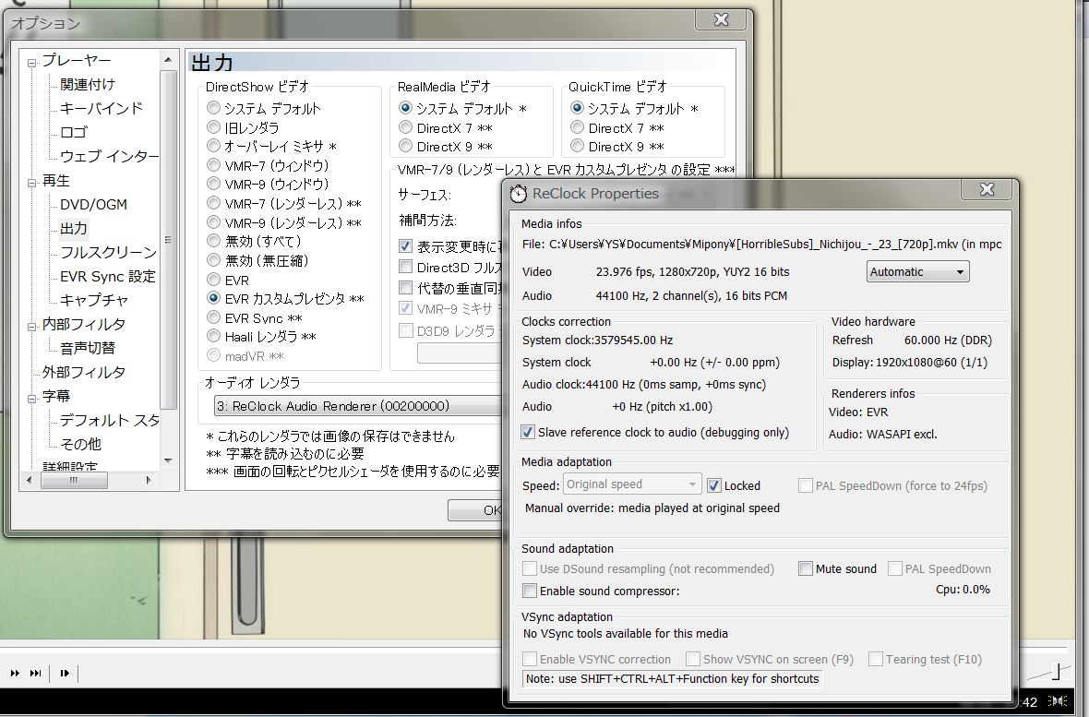Screen dimensions: 1089x717
Task: Open 外部フィルタ settings page
Action: click(x=83, y=372)
